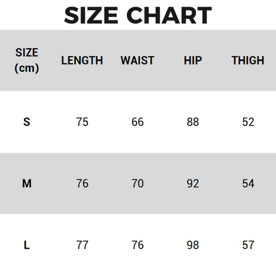The image size is (276, 276).
Task: Select waist value 76 for size L
Action: click(x=137, y=245)
